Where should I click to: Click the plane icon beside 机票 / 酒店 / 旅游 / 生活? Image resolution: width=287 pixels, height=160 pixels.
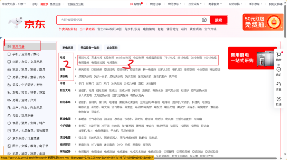9,153
